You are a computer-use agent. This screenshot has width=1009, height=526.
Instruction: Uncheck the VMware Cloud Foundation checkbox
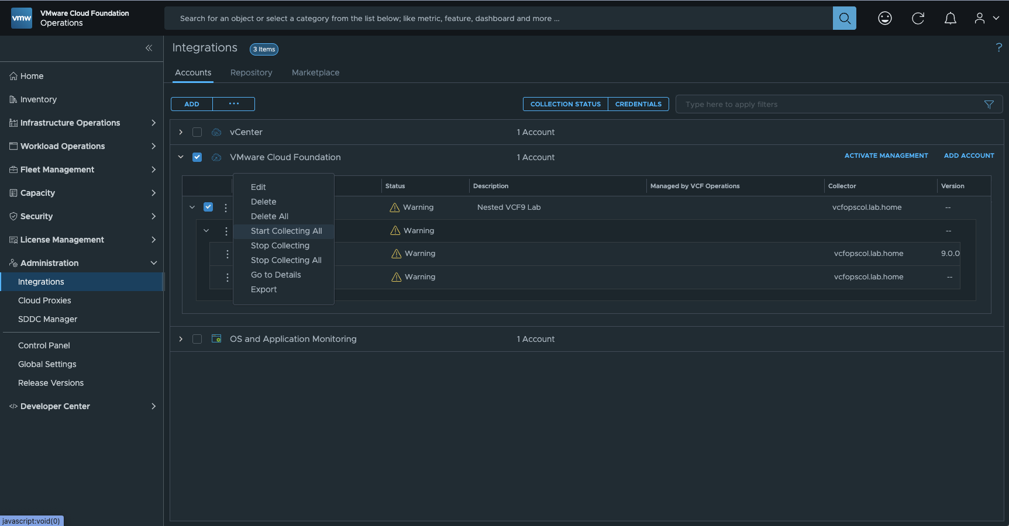tap(197, 157)
